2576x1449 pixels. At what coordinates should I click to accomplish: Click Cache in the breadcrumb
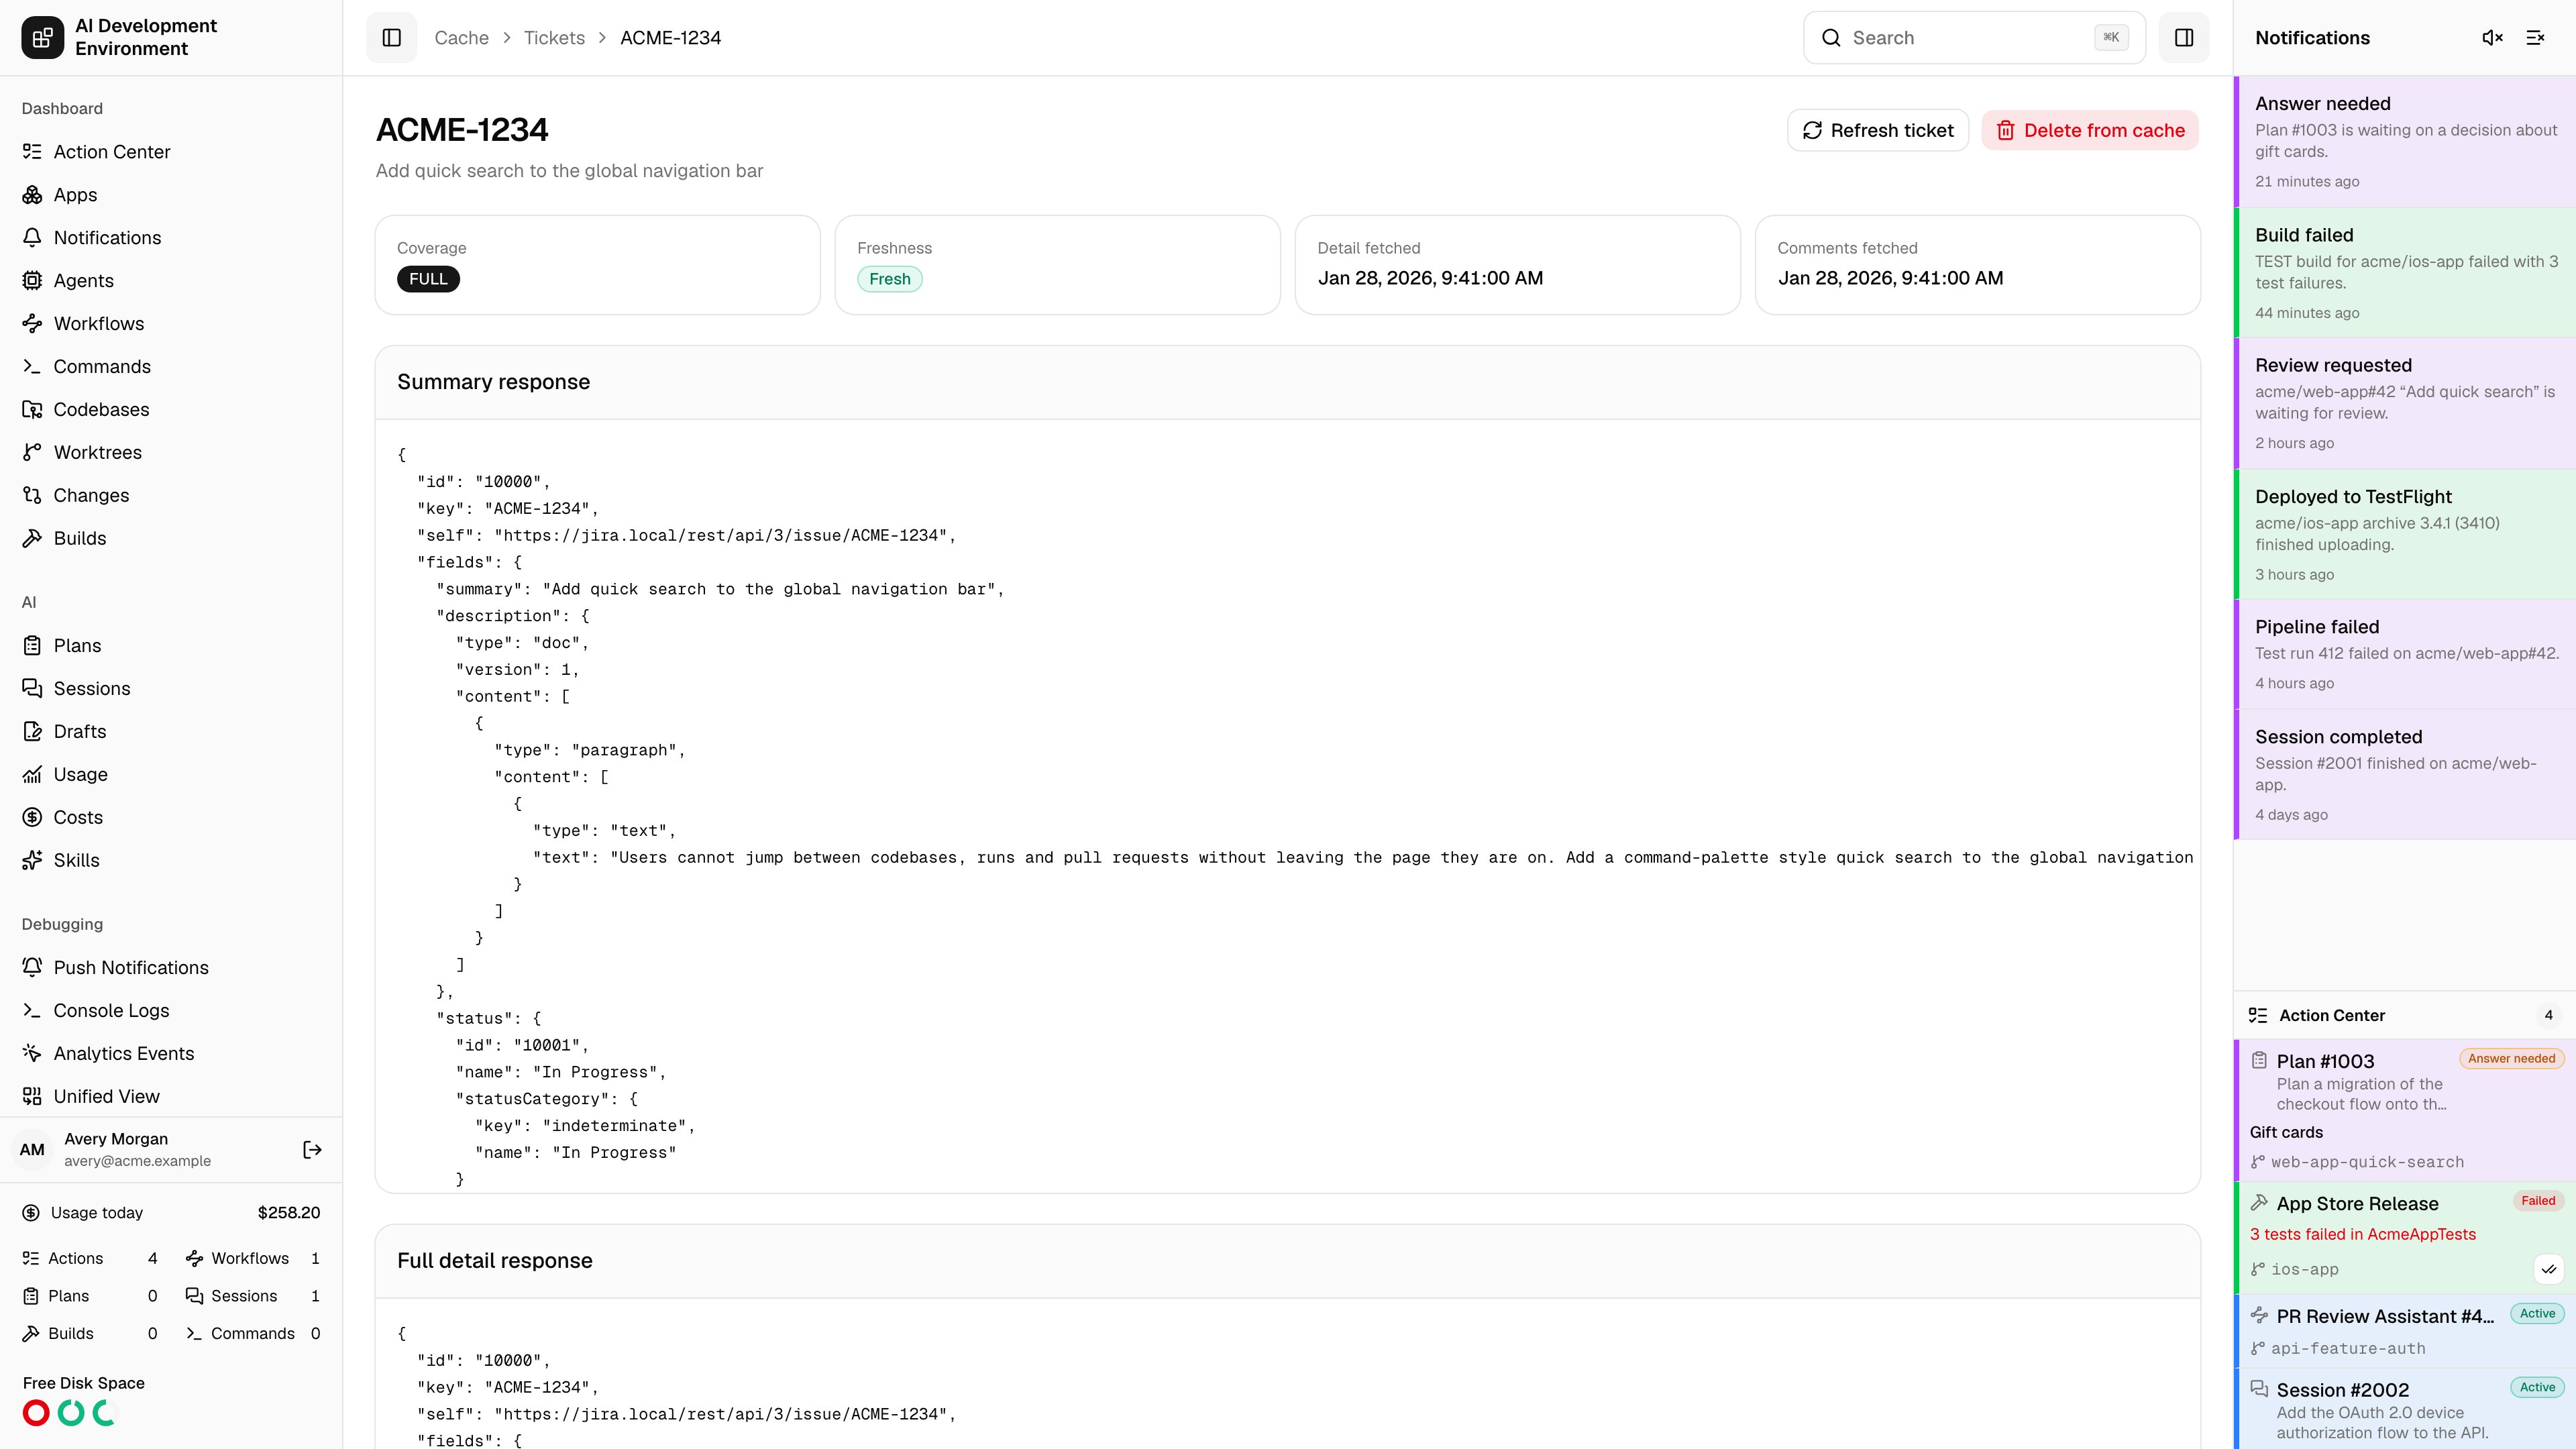461,38
